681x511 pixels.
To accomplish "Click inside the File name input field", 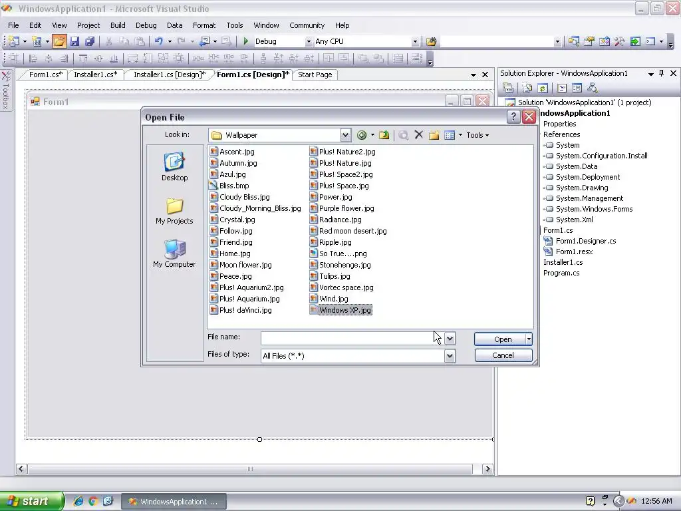I will [x=352, y=338].
